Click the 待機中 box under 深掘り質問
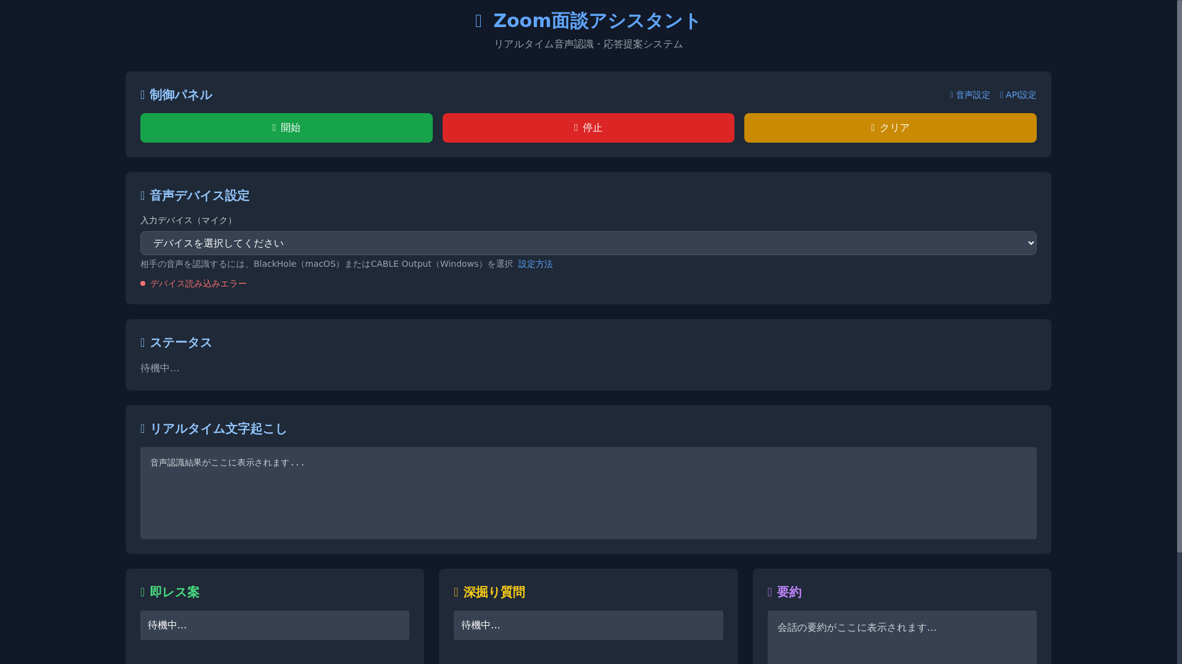The height and width of the screenshot is (664, 1182). pos(588,625)
